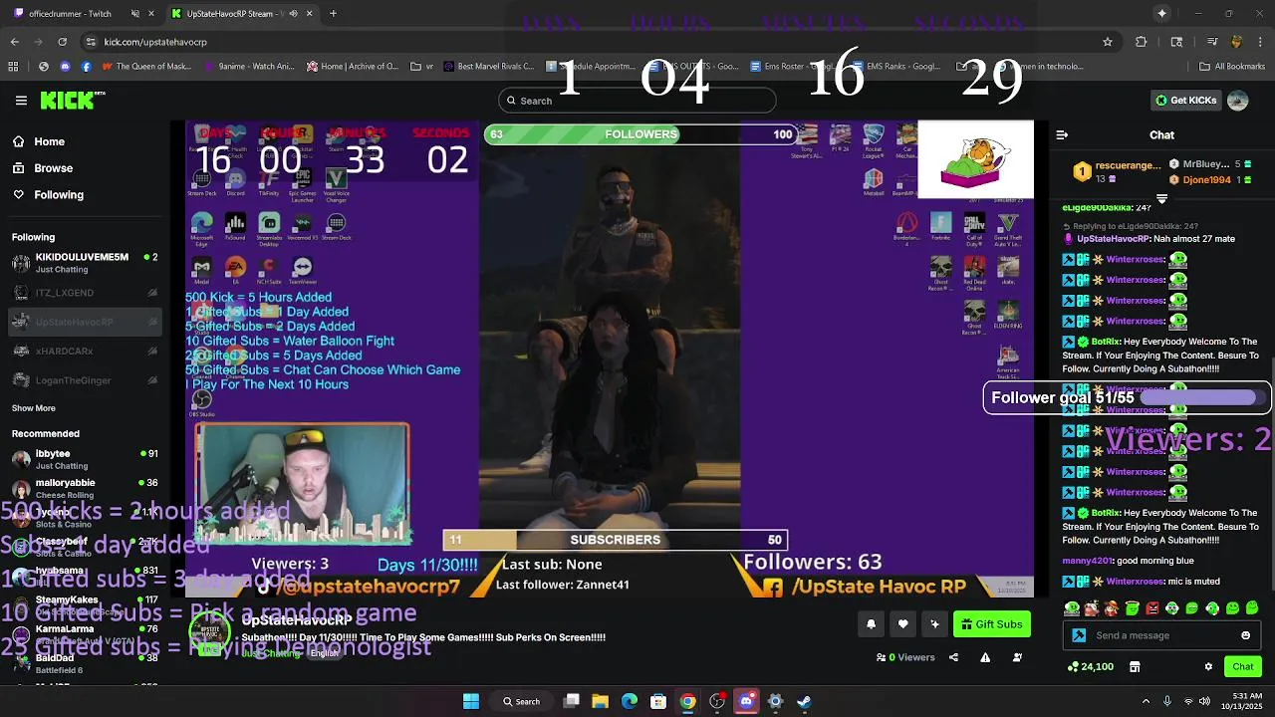
Task: Open the emoji picker in message box
Action: 1245,635
